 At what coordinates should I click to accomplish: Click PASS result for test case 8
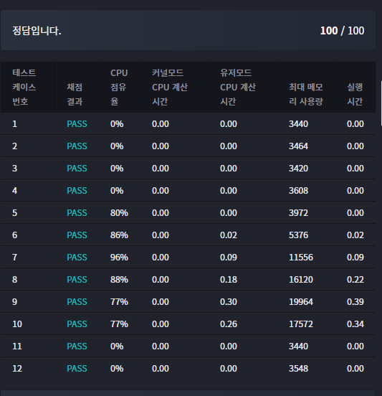coord(77,280)
